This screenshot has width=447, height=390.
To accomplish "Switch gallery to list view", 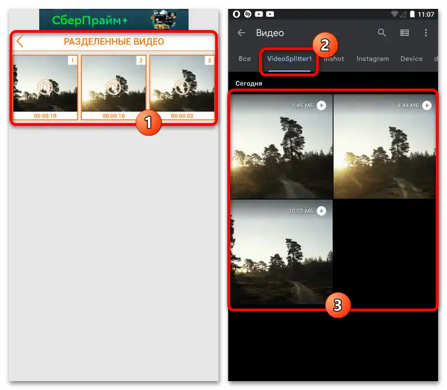I will tap(404, 33).
